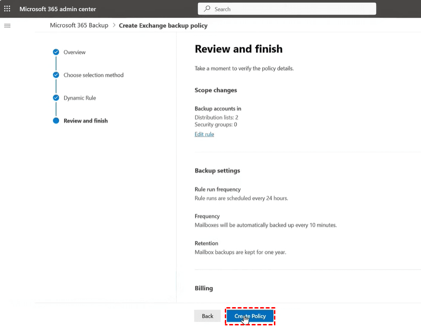This screenshot has height=331, width=421.
Task: Select the Review and finish step label
Action: pyautogui.click(x=86, y=121)
